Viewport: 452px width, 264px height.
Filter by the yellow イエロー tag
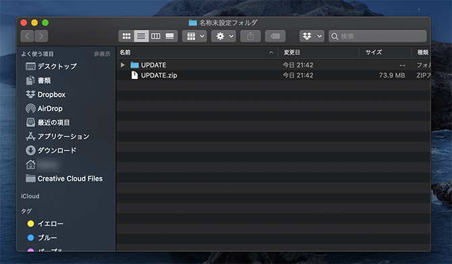(45, 223)
